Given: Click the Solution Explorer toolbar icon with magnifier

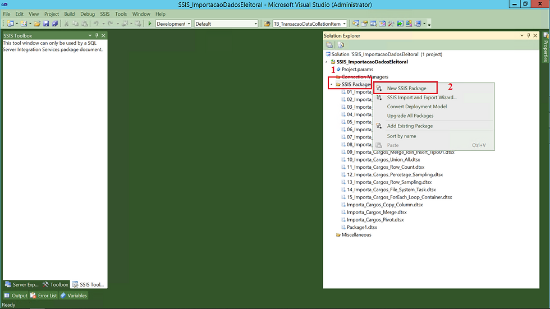Looking at the screenshot, I should pyautogui.click(x=356, y=24).
